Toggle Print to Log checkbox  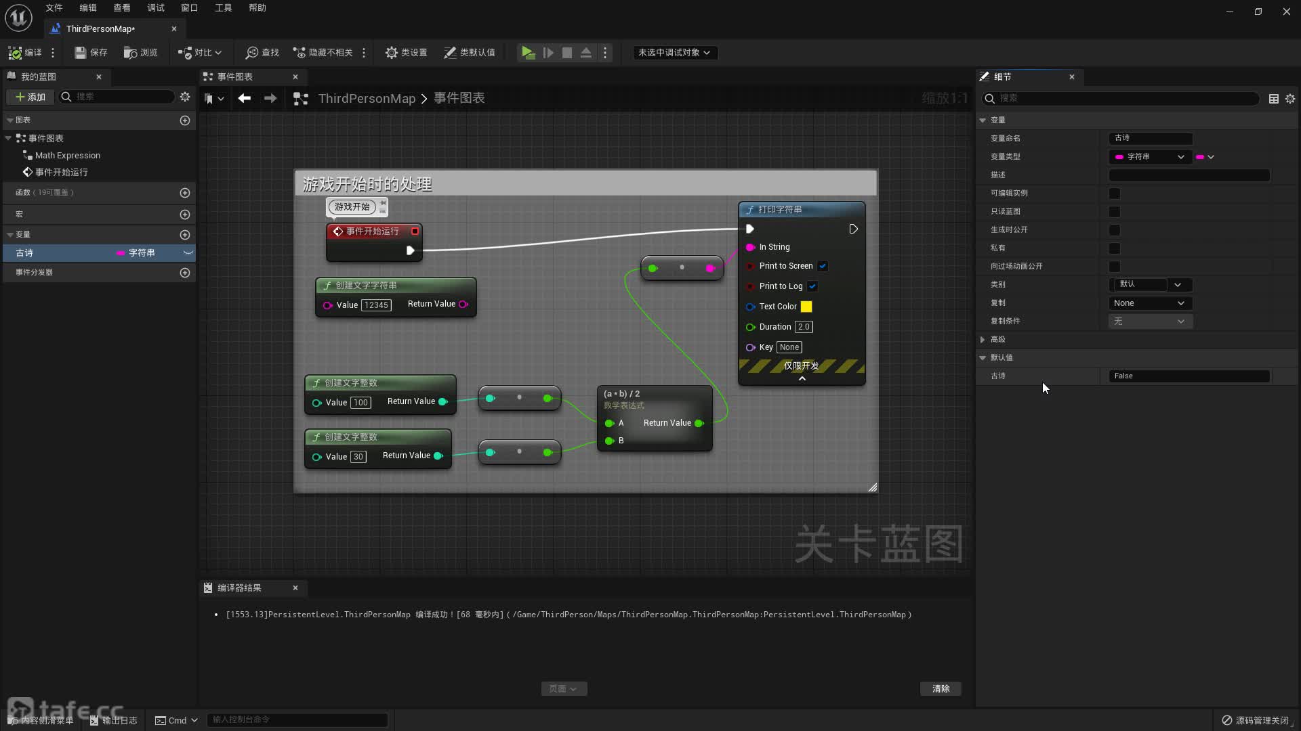click(x=812, y=286)
